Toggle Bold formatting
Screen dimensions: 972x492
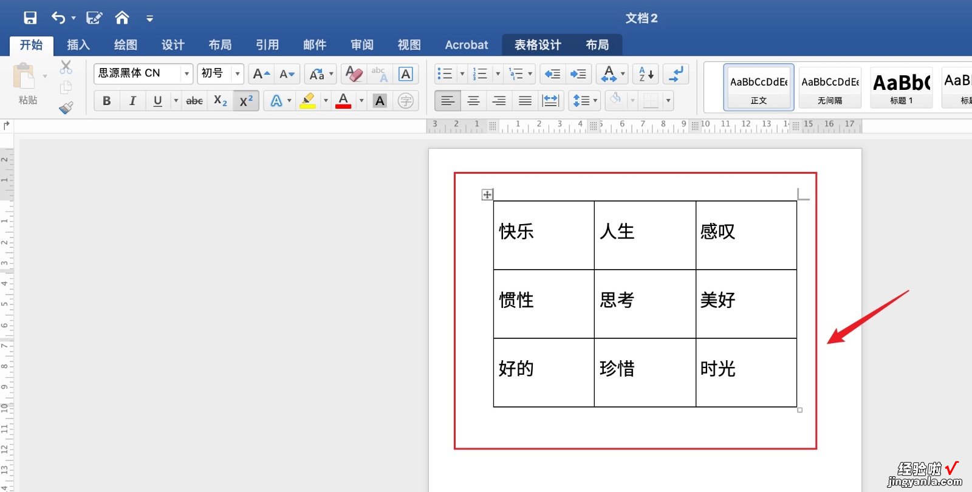107,101
